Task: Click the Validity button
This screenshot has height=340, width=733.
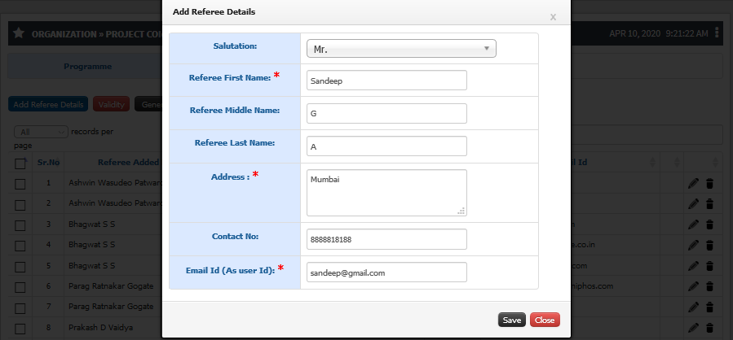Action: point(111,104)
